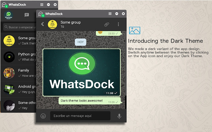Viewport: 212px width, 132px height.
Task: Open the Some group chat in list
Action: (19, 41)
